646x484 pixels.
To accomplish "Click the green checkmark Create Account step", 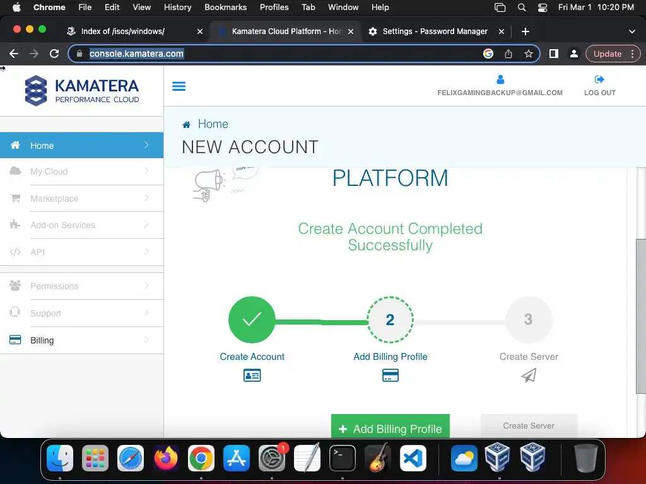I will [252, 320].
